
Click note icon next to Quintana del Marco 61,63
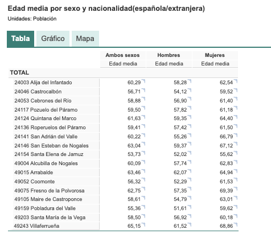(143, 117)
